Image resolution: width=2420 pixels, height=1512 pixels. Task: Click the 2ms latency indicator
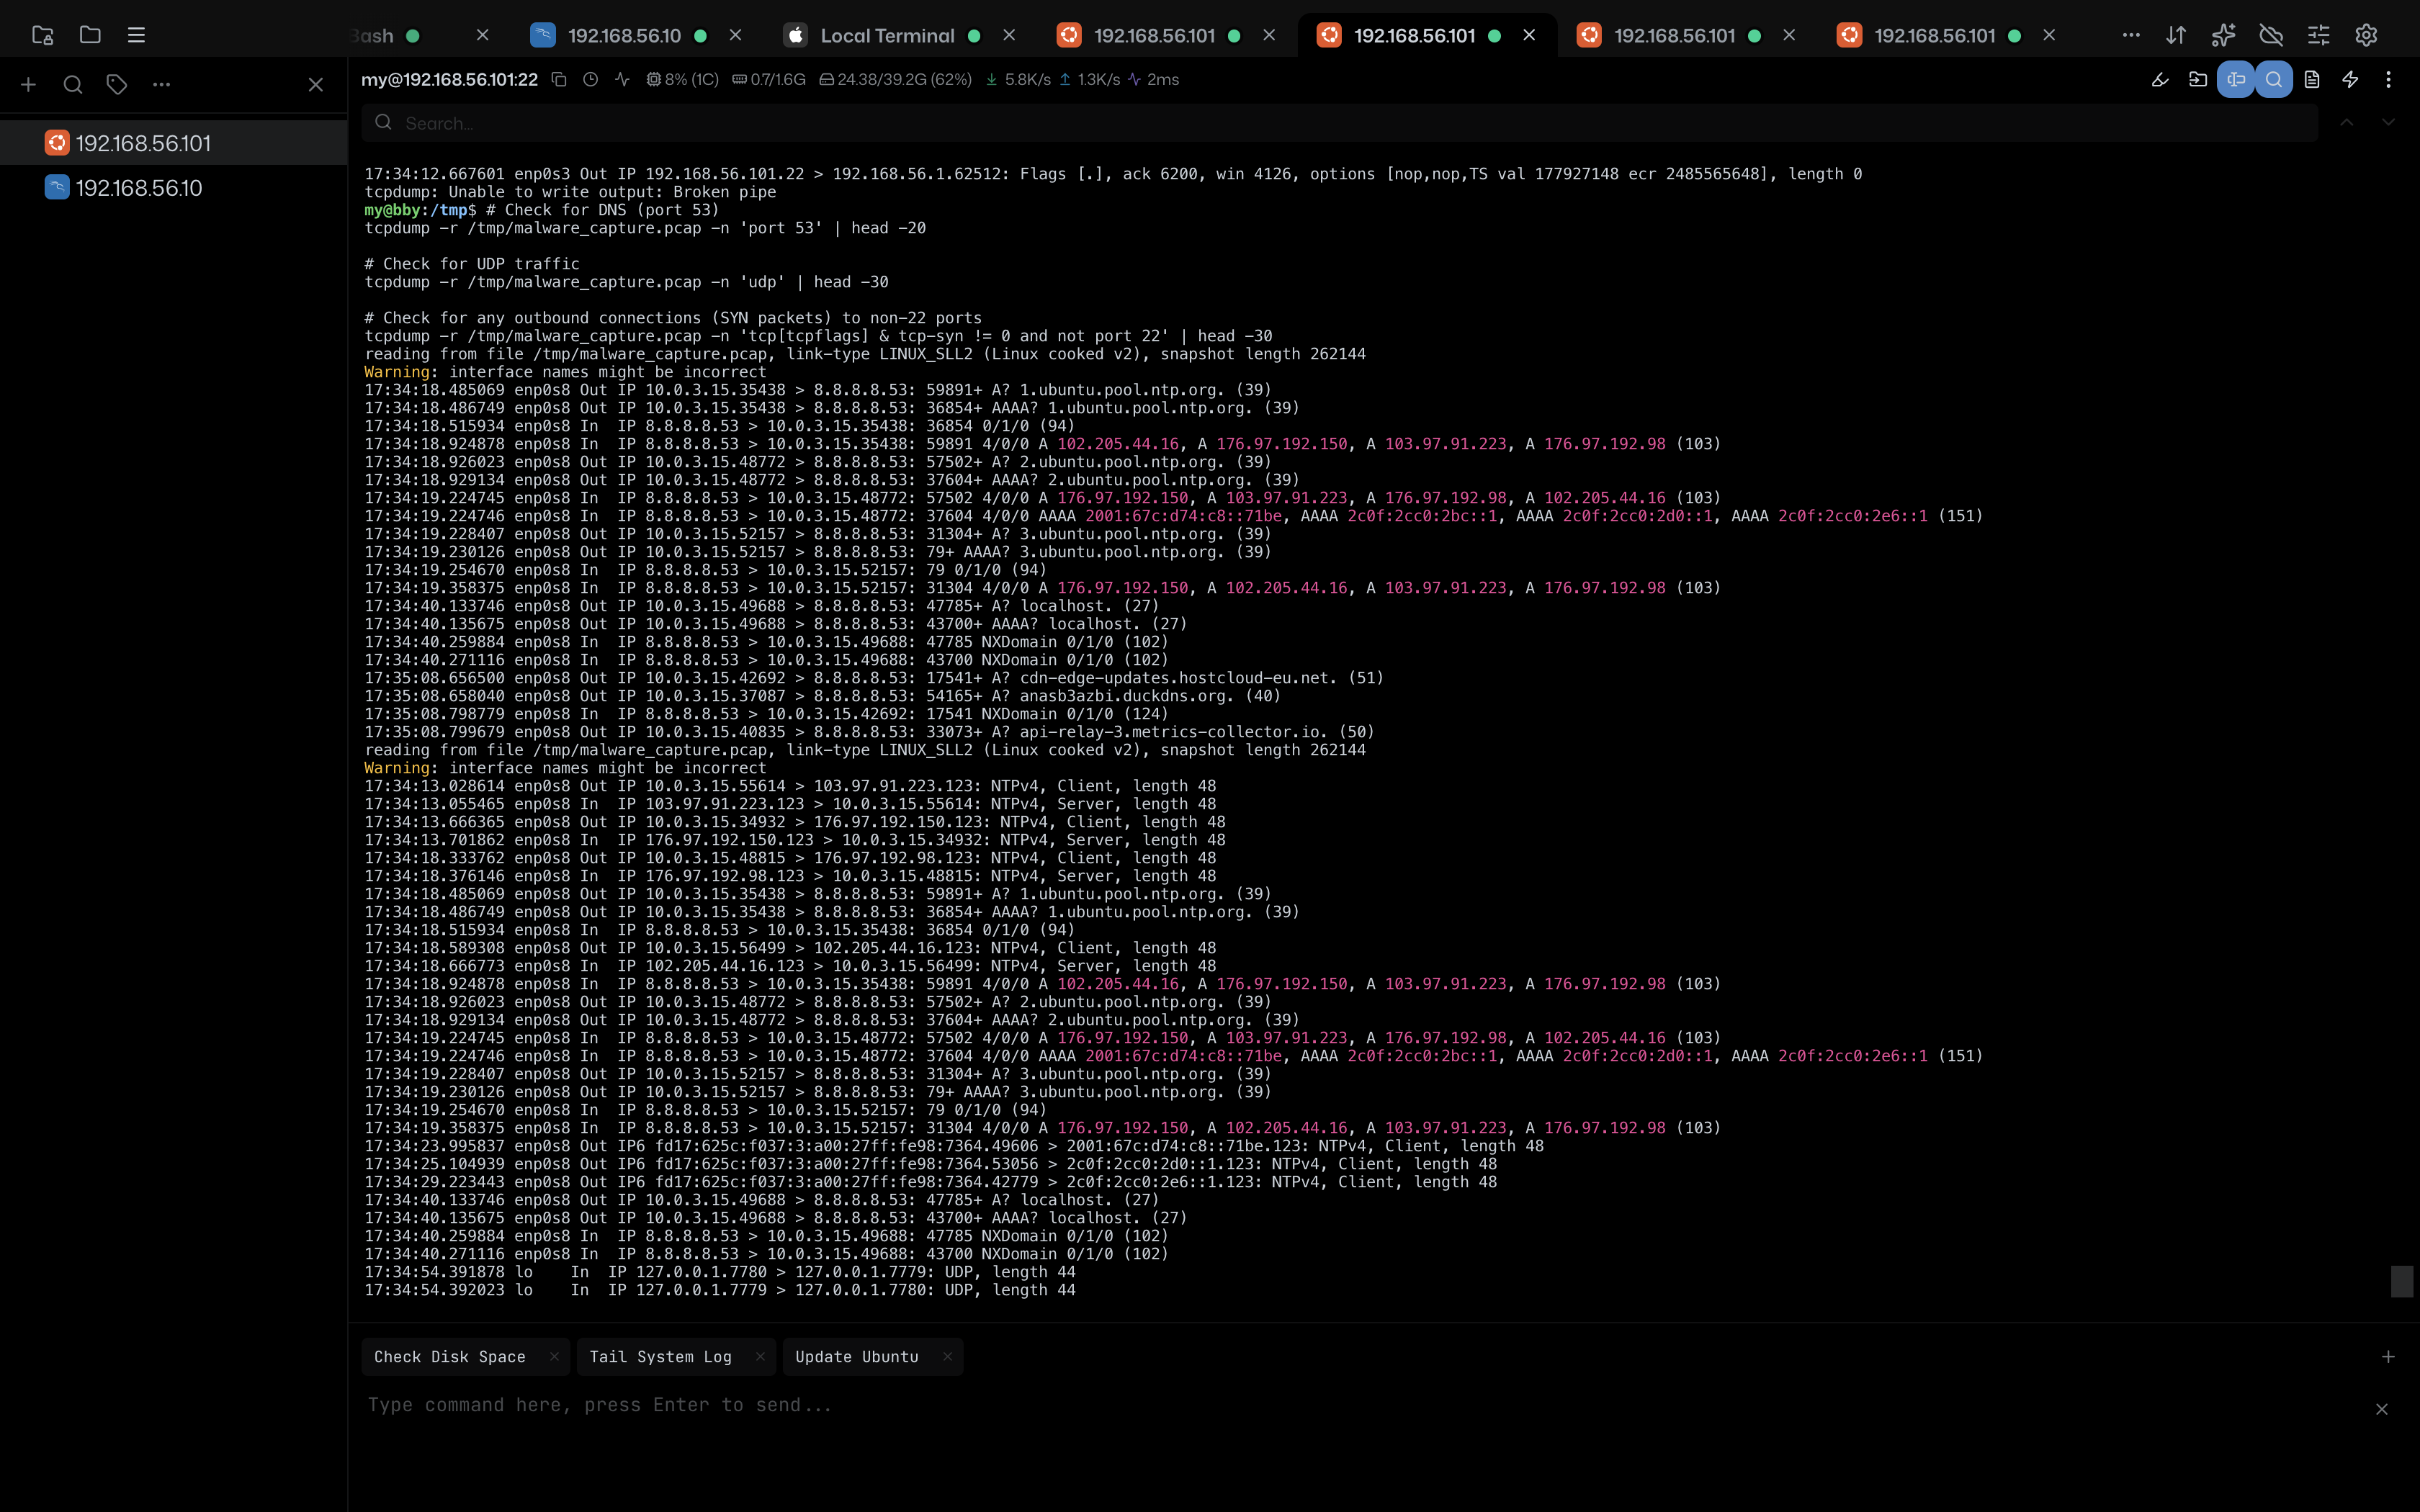(1153, 79)
